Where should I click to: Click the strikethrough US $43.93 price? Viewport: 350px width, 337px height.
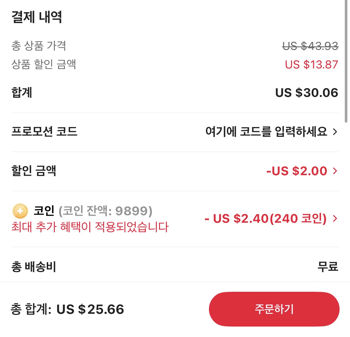click(x=310, y=46)
